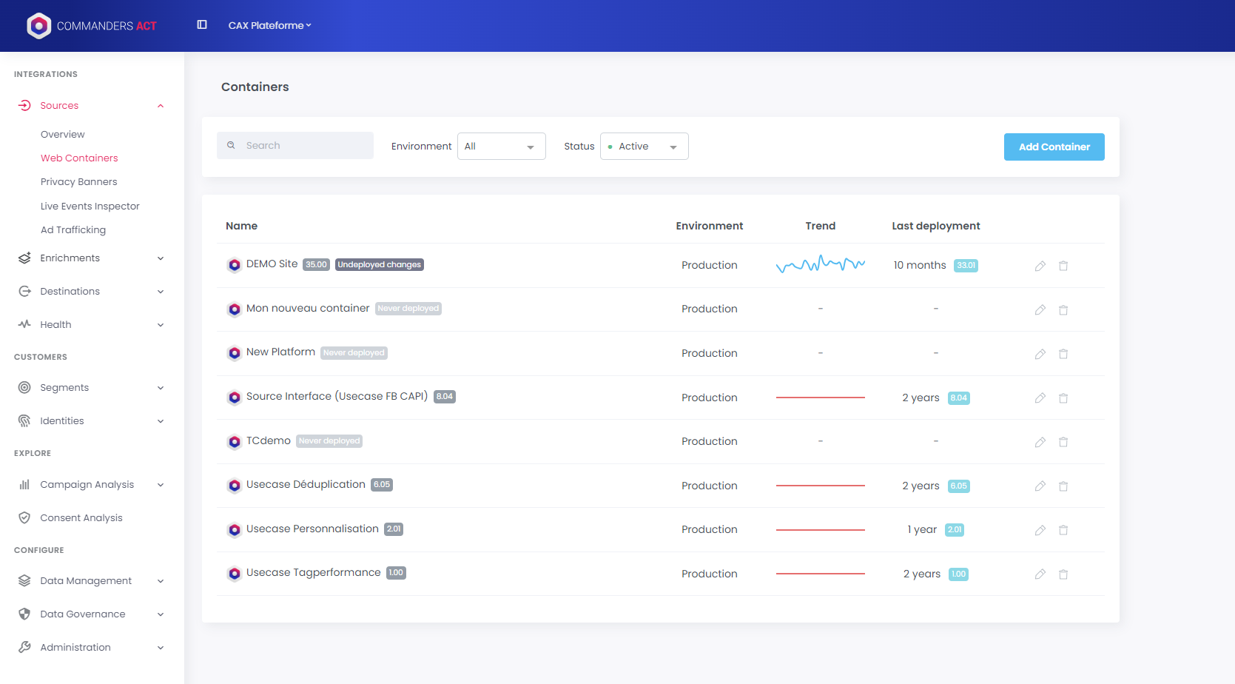Open the CAX Plateforme site selector
Viewport: 1235px width, 684px height.
[269, 26]
